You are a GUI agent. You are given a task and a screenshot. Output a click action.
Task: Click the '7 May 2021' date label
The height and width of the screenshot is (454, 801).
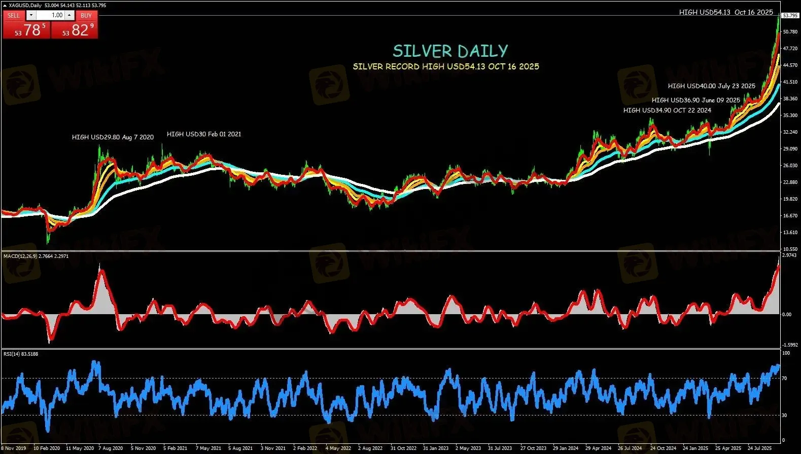point(208,448)
